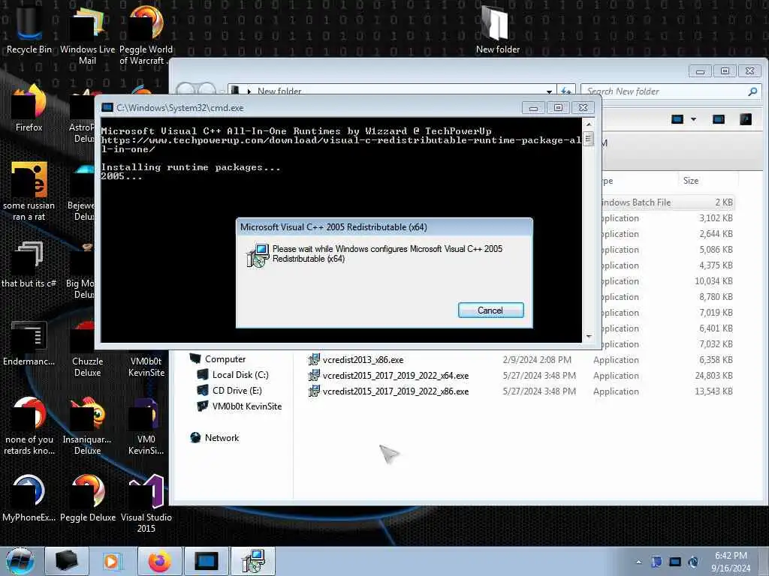This screenshot has width=769, height=576.
Task: Open 'that but its c#' desktop icon
Action: coord(29,265)
